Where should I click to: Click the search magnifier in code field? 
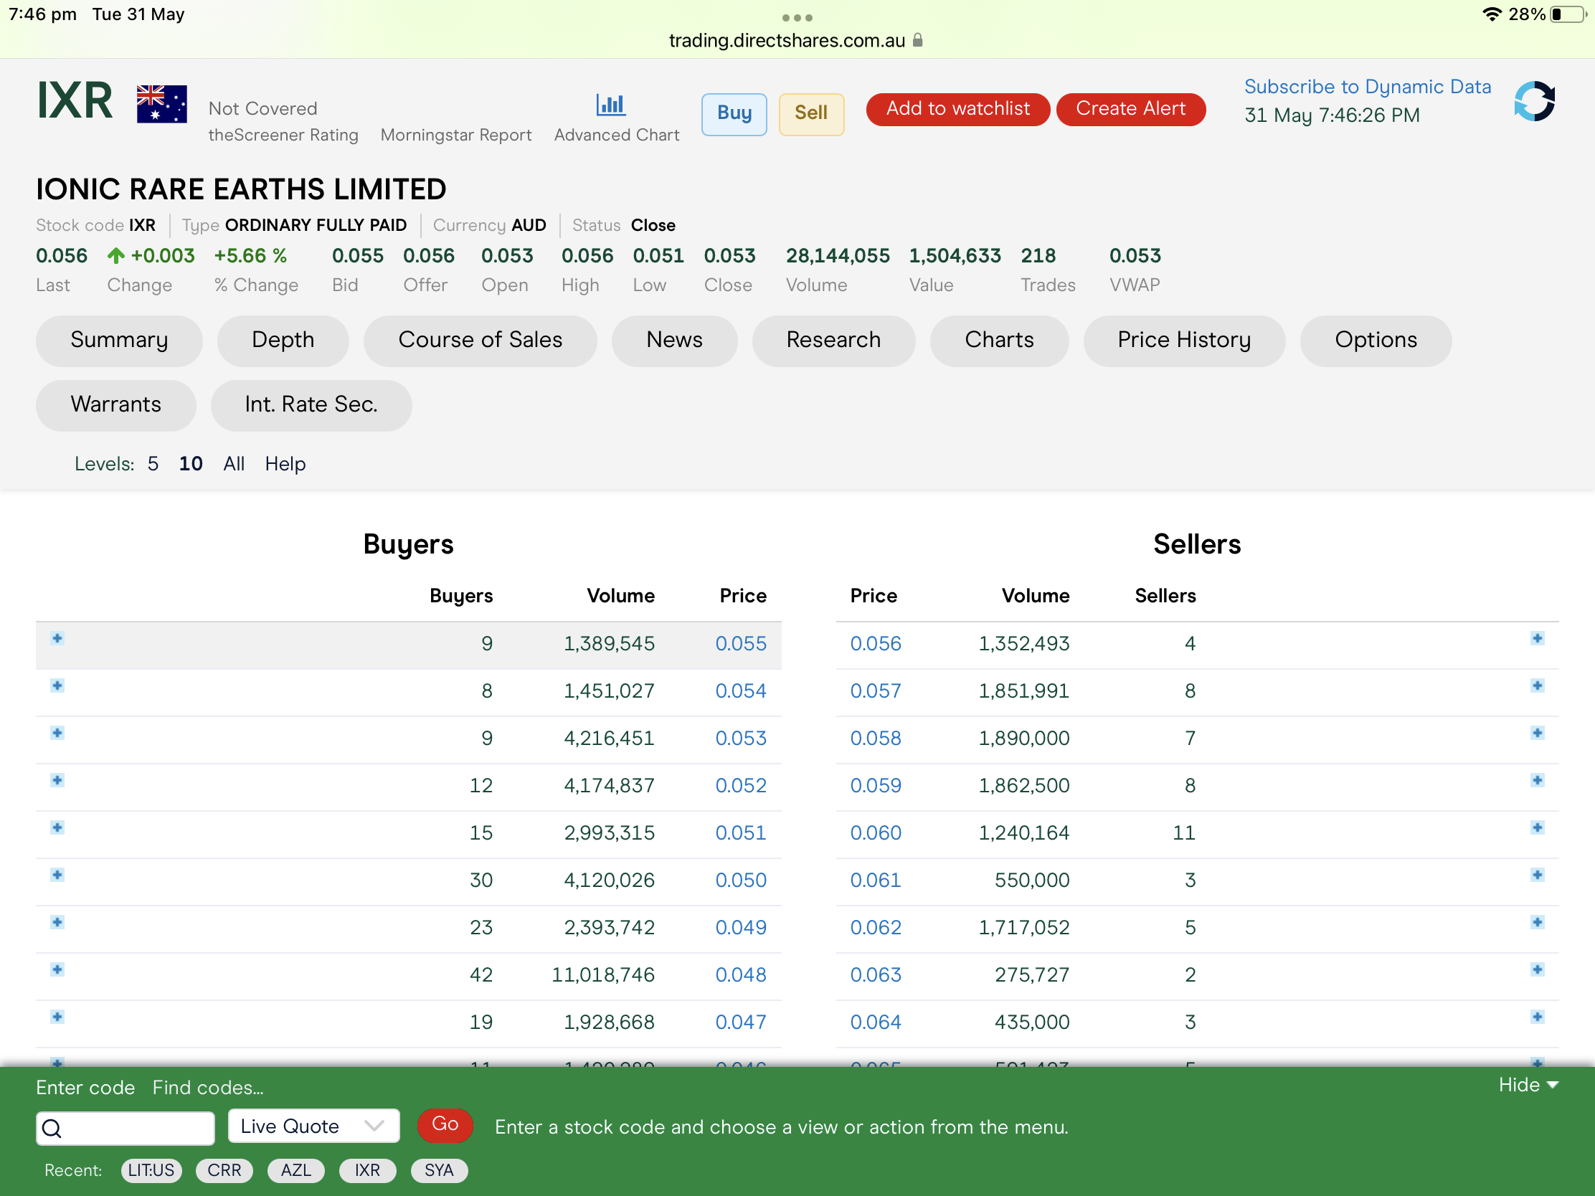(x=52, y=1128)
